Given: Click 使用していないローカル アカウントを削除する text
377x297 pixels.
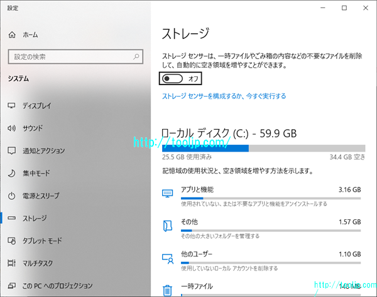Looking at the screenshot, I should [229, 268].
